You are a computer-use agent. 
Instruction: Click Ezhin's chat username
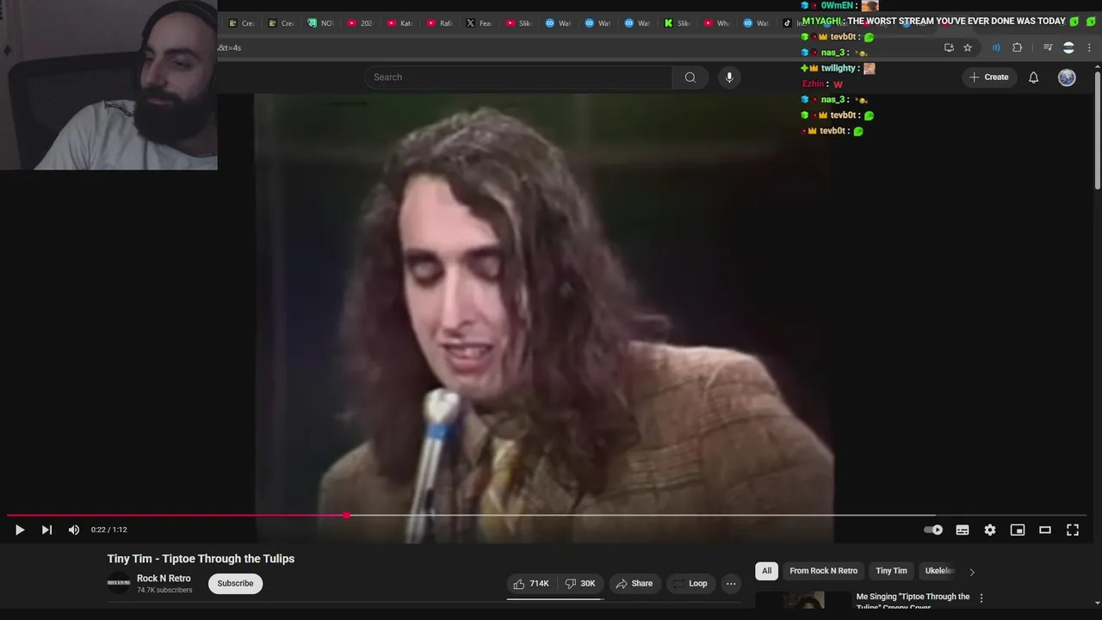(814, 84)
